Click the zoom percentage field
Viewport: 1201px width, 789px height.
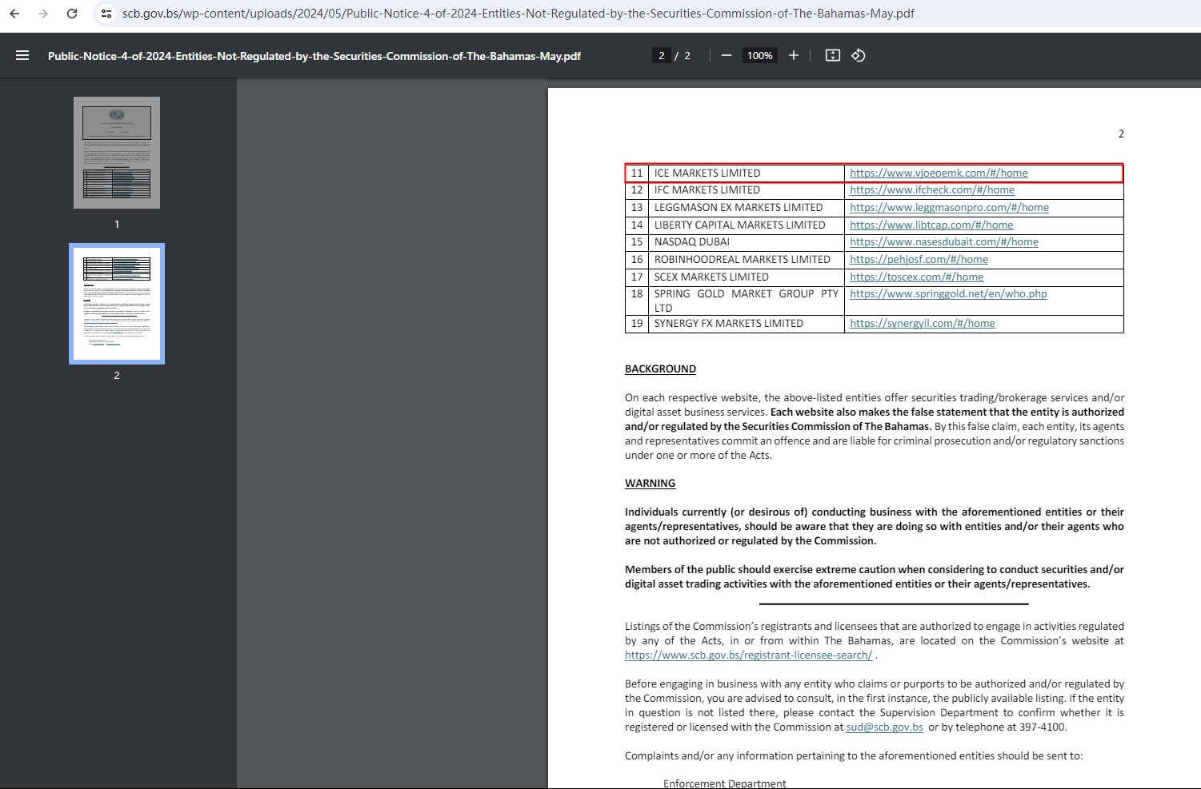(759, 55)
